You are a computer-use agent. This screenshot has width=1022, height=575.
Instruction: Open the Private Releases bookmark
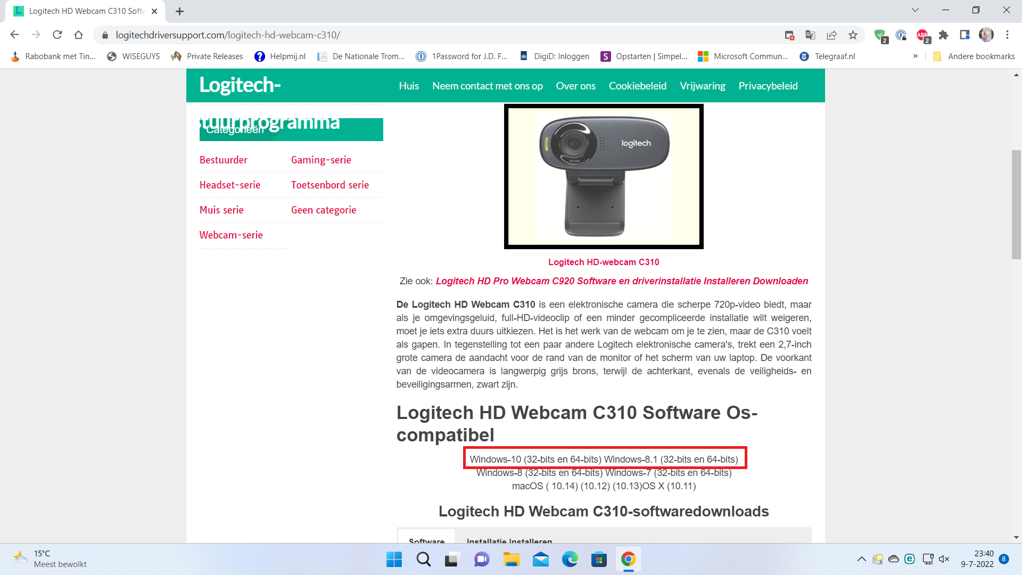coord(207,56)
